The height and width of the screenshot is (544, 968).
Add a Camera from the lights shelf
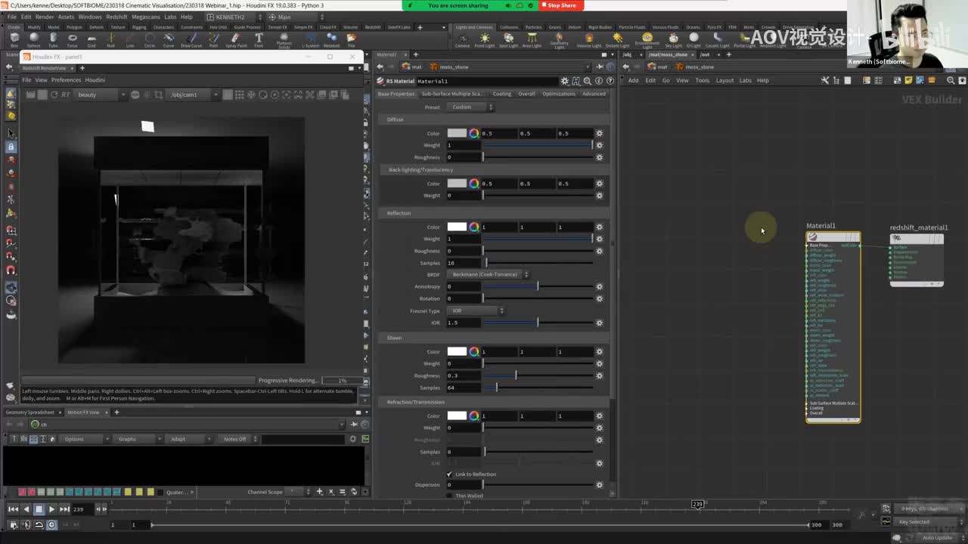tap(462, 39)
